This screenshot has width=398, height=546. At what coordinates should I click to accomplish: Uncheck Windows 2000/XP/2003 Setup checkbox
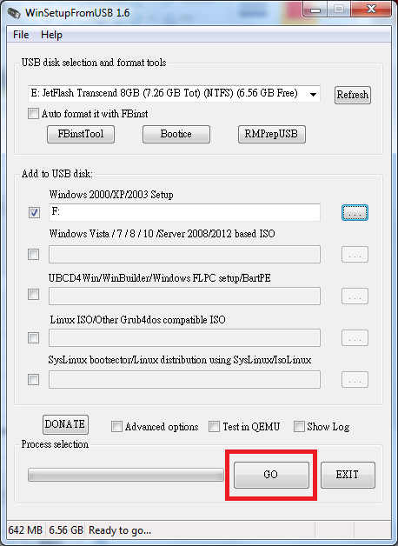pos(34,212)
